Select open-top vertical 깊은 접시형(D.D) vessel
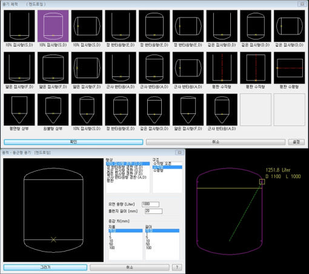The image size is (309, 274). pyautogui.click(x=222, y=26)
